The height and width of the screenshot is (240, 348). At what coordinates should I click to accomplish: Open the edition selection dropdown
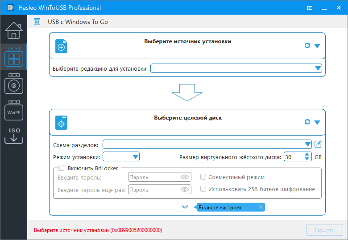(x=236, y=68)
